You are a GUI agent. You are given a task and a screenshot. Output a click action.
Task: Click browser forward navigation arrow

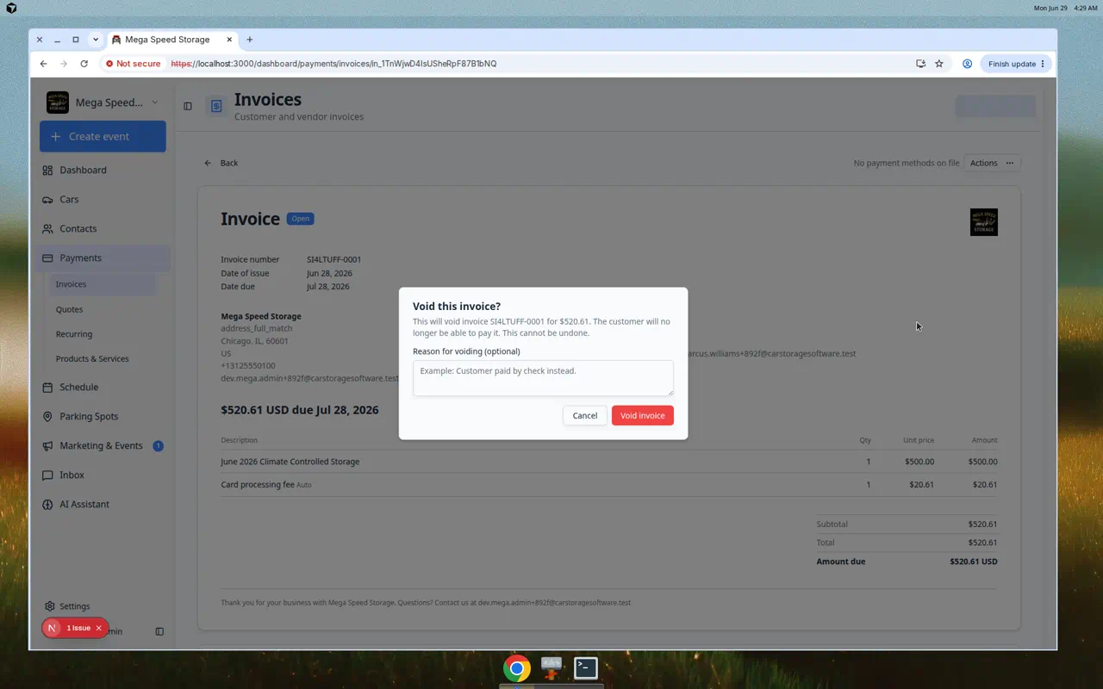(64, 64)
